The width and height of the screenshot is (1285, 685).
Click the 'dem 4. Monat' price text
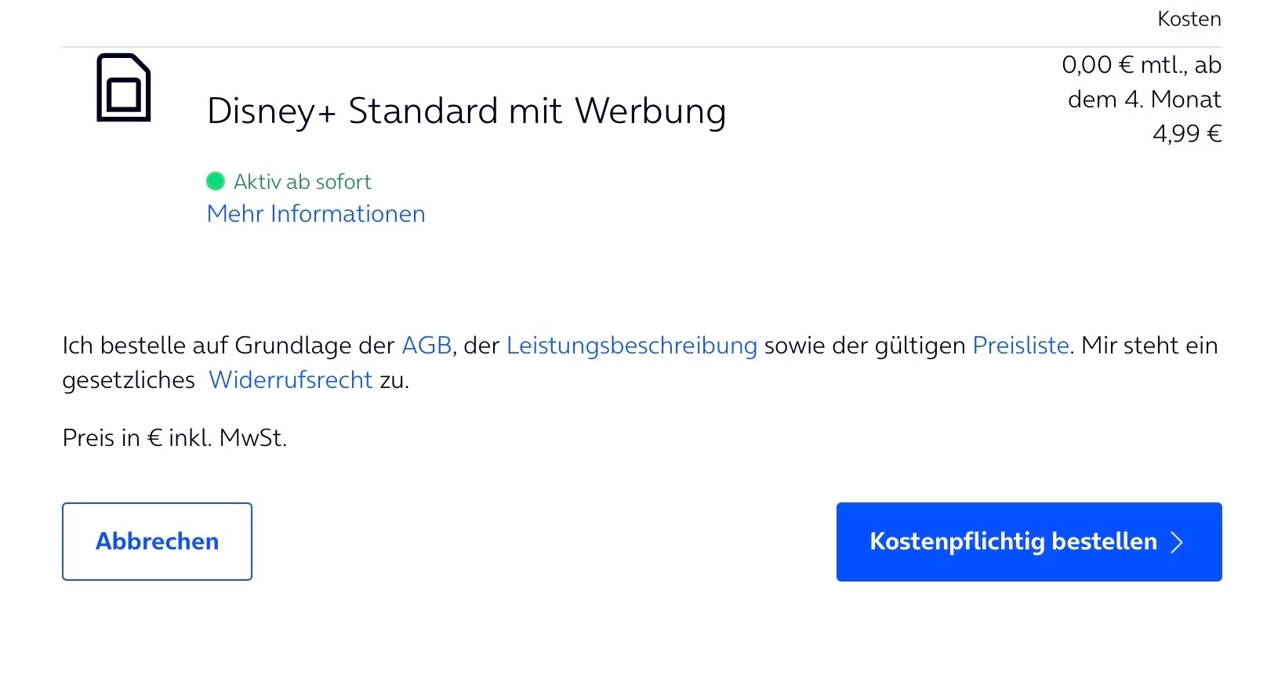[1144, 100]
